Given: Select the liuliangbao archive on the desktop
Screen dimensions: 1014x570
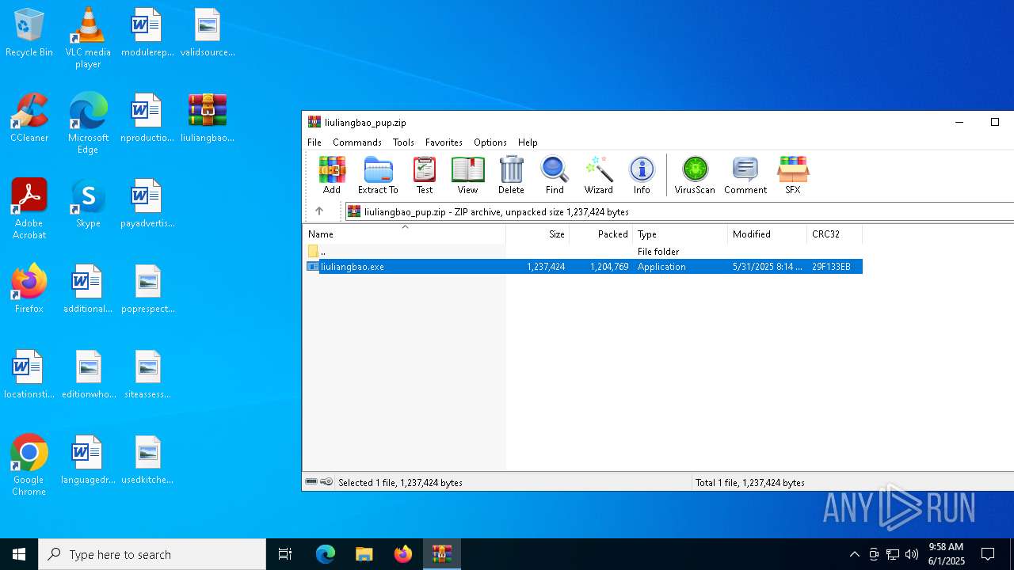Looking at the screenshot, I should pyautogui.click(x=208, y=119).
